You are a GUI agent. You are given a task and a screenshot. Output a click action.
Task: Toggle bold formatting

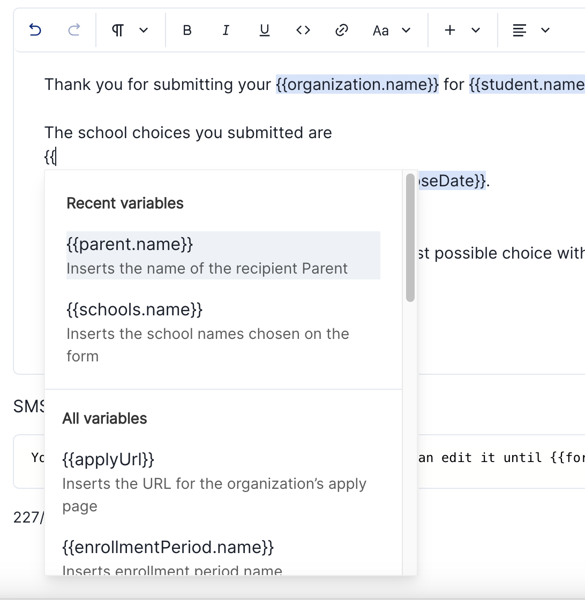187,31
